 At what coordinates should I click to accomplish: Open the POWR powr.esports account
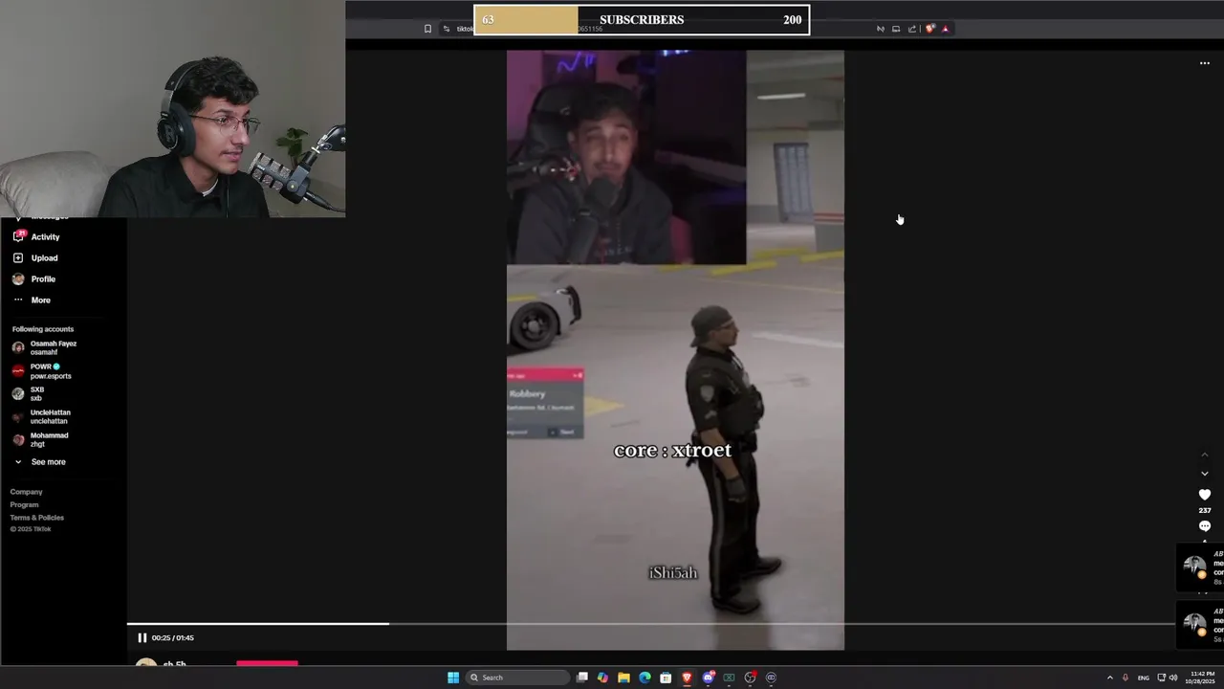tap(41, 371)
